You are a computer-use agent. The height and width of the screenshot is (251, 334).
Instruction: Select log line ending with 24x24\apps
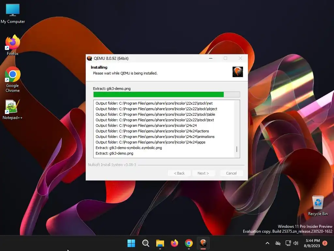point(150,142)
